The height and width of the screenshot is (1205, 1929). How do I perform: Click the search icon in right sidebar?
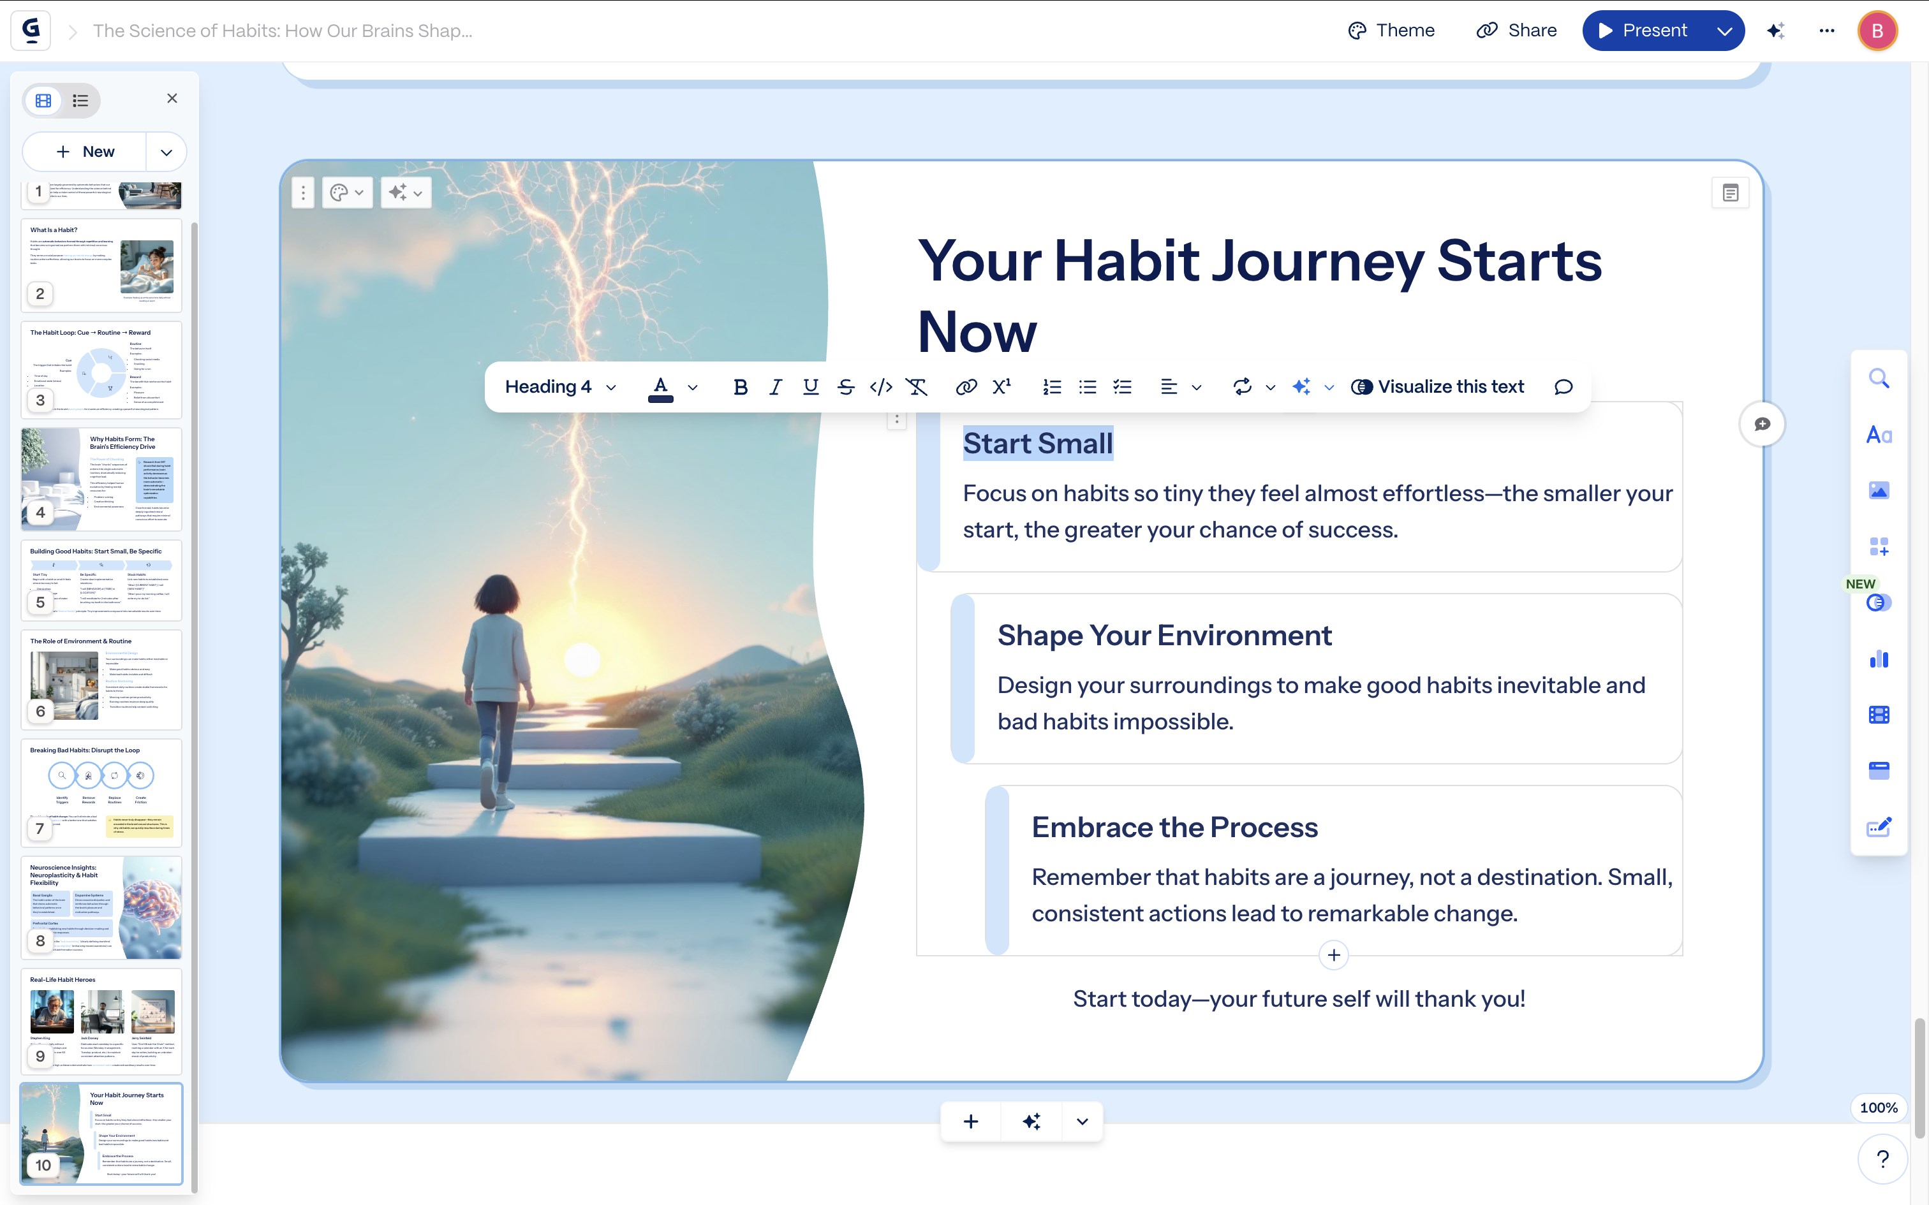[x=1879, y=379]
